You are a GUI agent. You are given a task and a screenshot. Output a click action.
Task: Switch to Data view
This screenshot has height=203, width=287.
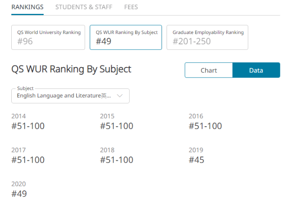click(256, 70)
